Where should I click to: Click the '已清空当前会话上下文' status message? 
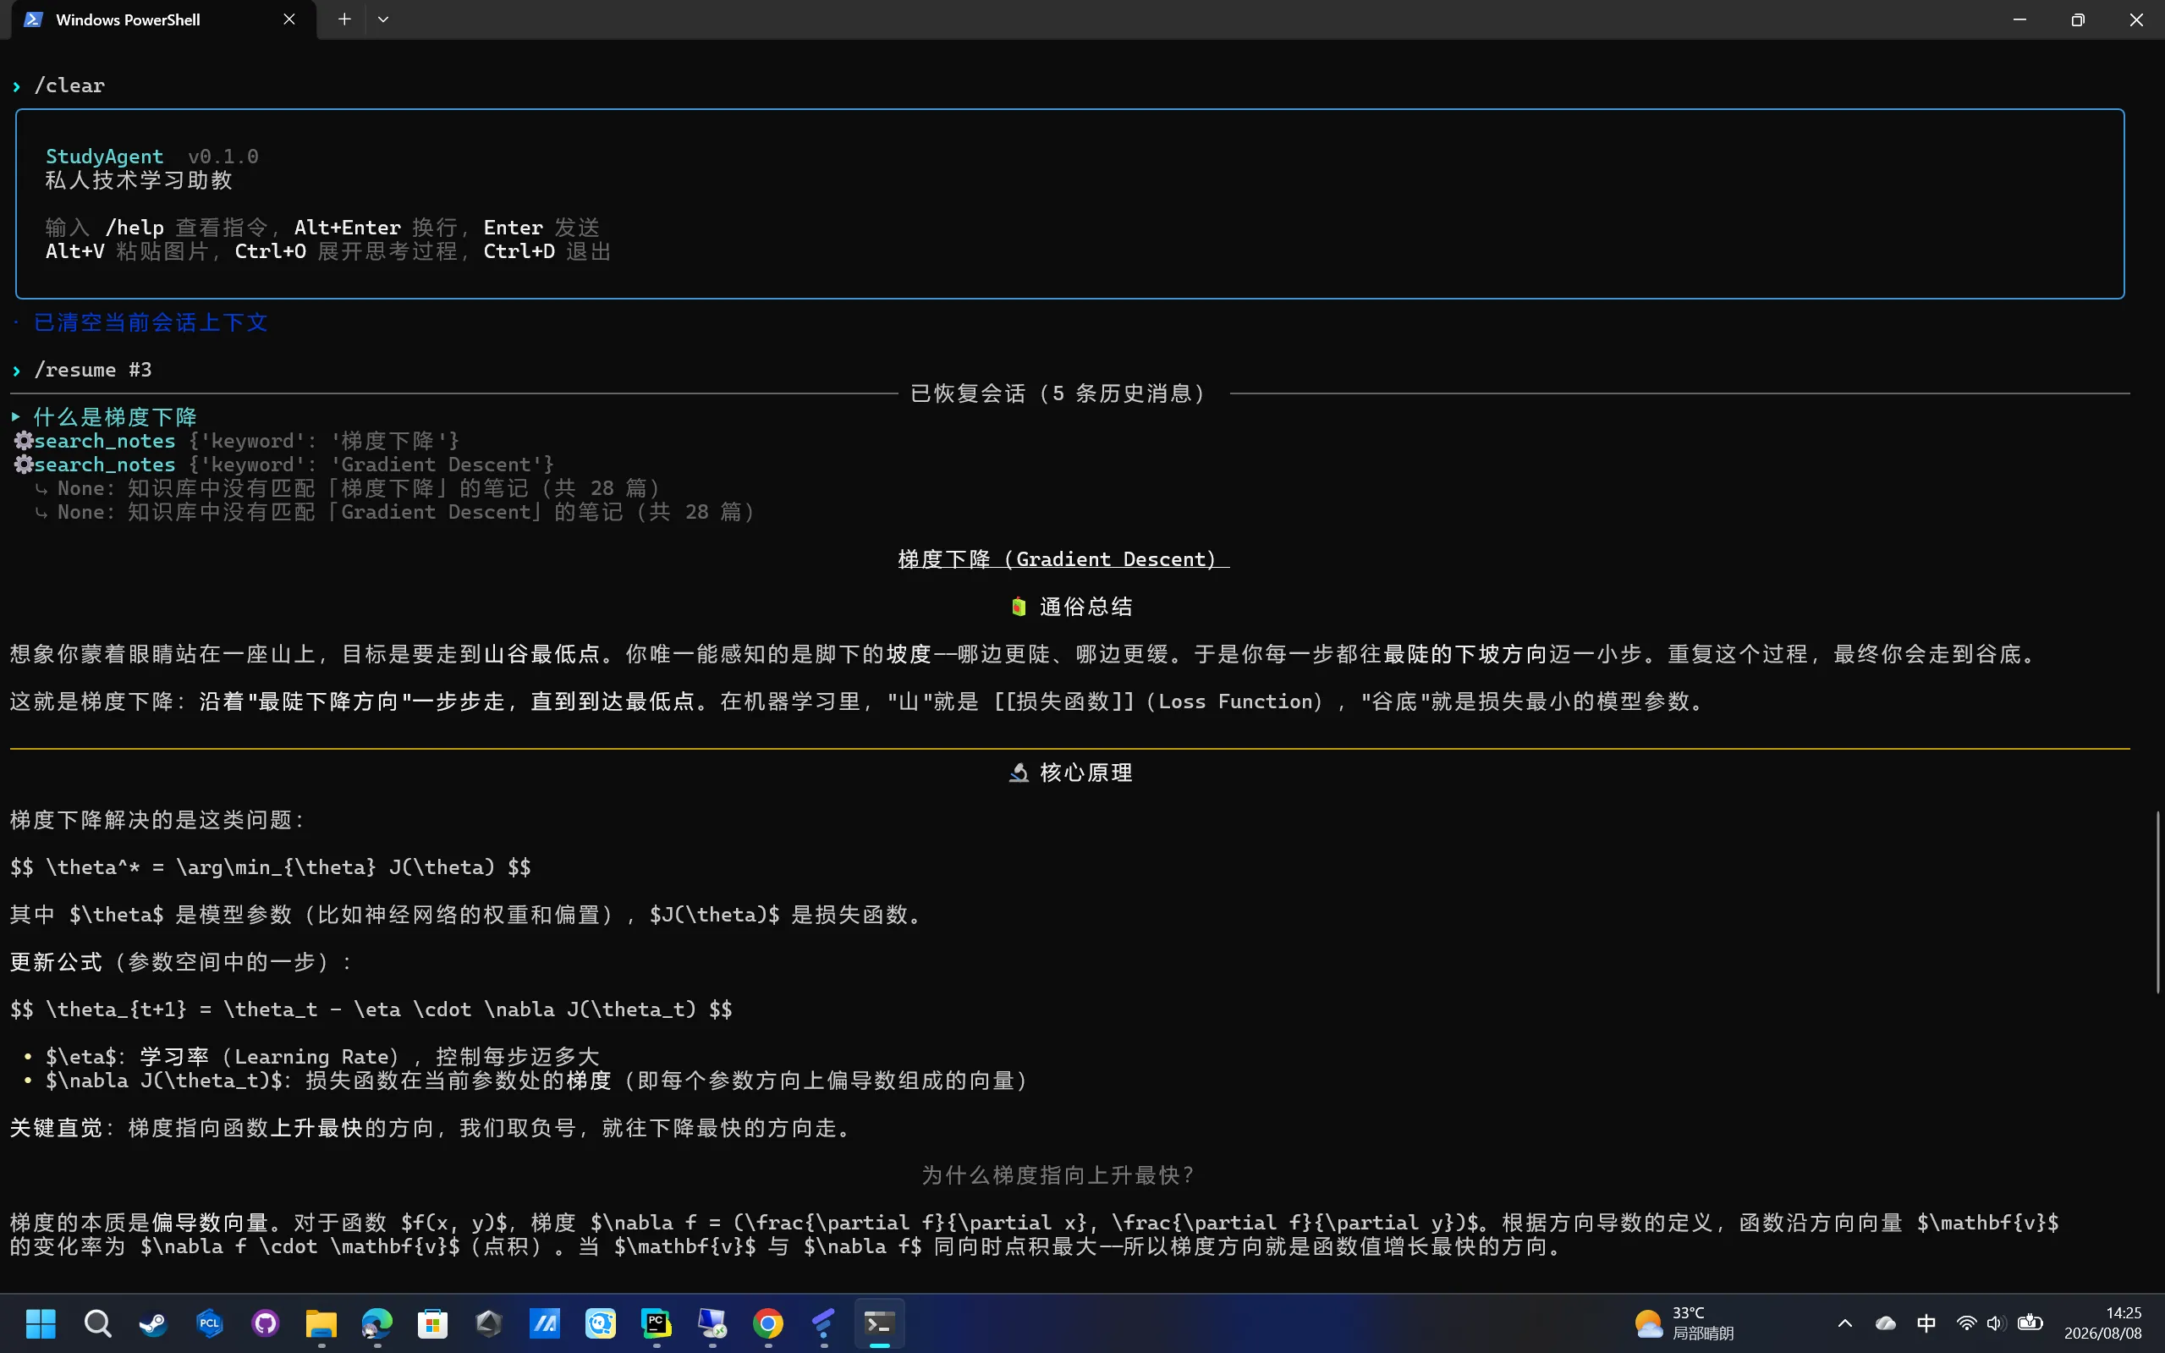coord(151,322)
